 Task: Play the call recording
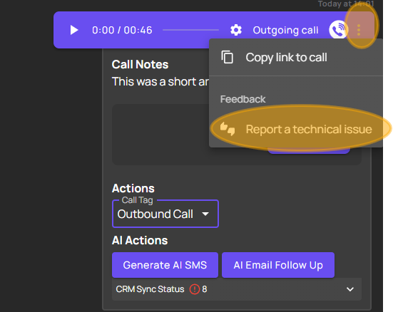(x=73, y=30)
